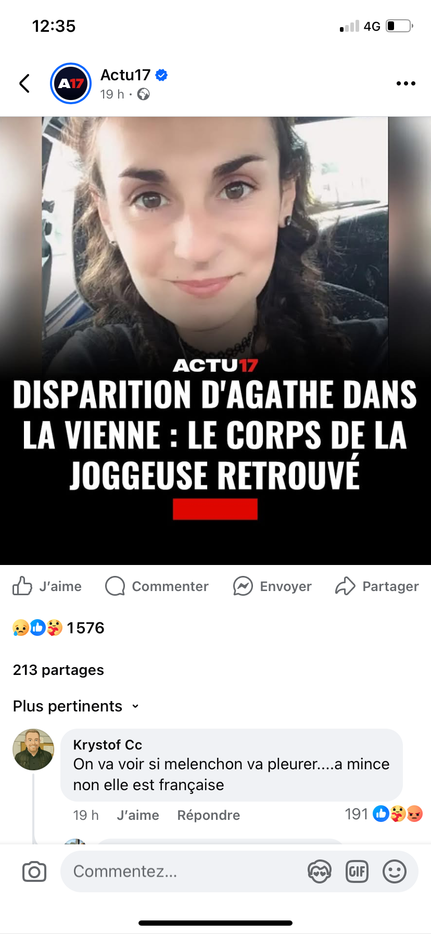The image size is (431, 934).
Task: Open the GIF picker
Action: (357, 871)
